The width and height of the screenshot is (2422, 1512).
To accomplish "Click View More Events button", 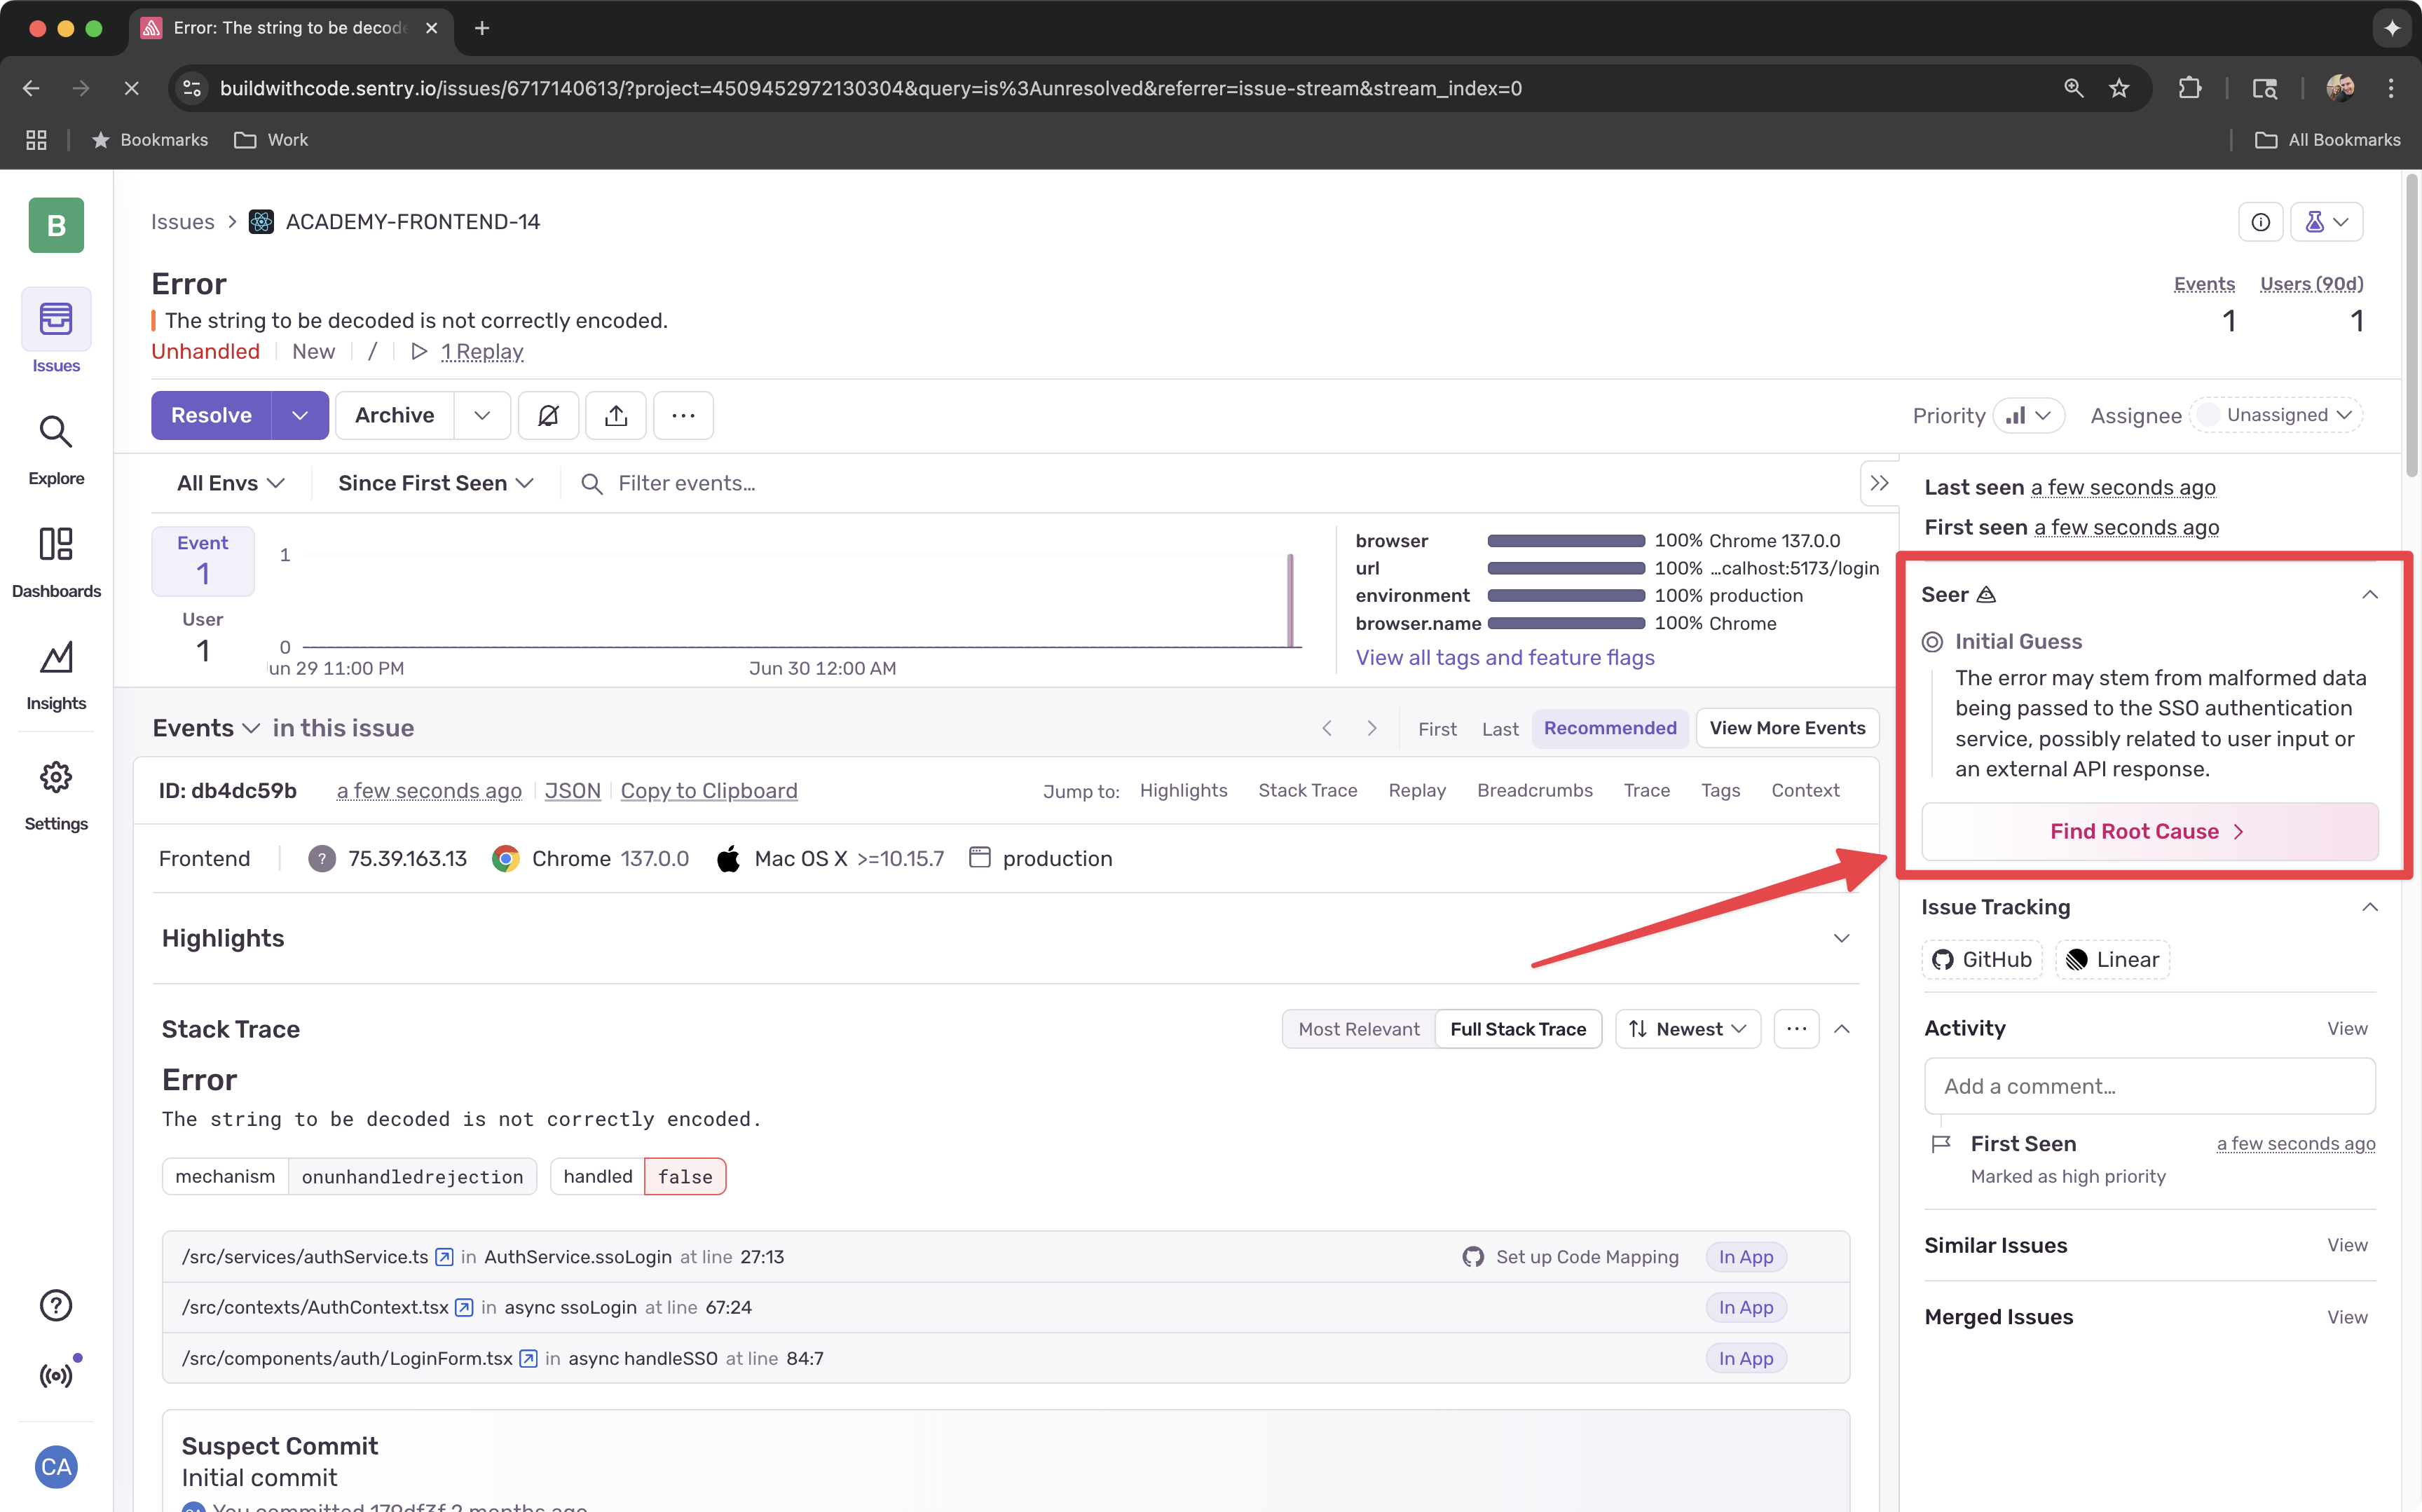I will pos(1787,728).
